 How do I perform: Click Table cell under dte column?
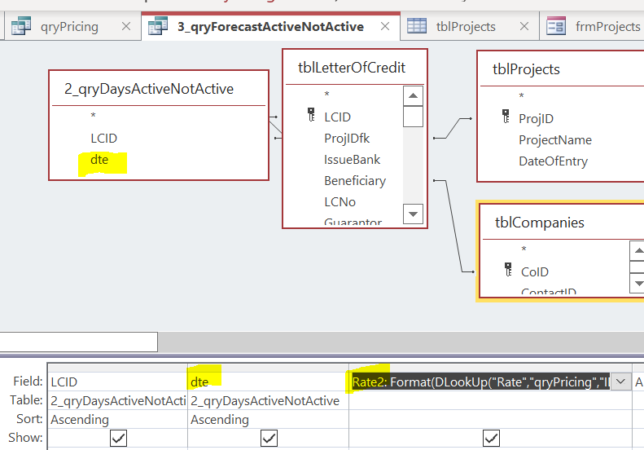pyautogui.click(x=268, y=400)
